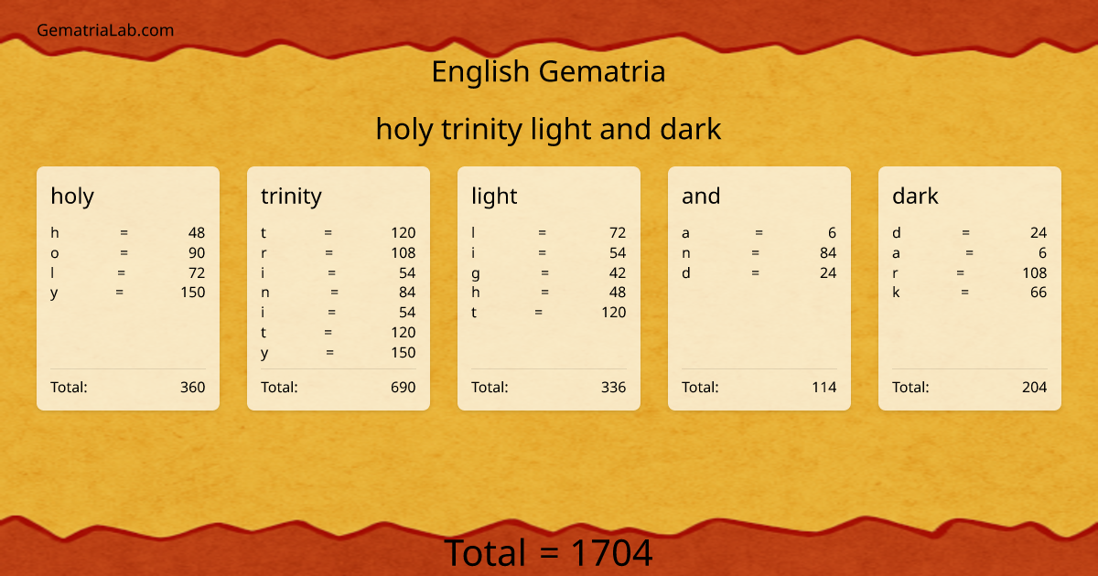
Task: Click 'Total:' label in trinity card
Action: [x=279, y=387]
